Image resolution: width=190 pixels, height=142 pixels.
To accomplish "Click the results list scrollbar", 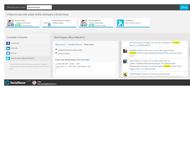I will 189,52.
